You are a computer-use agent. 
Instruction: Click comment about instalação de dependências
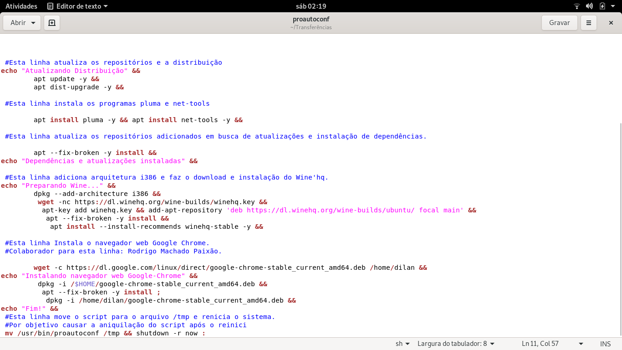point(216,136)
